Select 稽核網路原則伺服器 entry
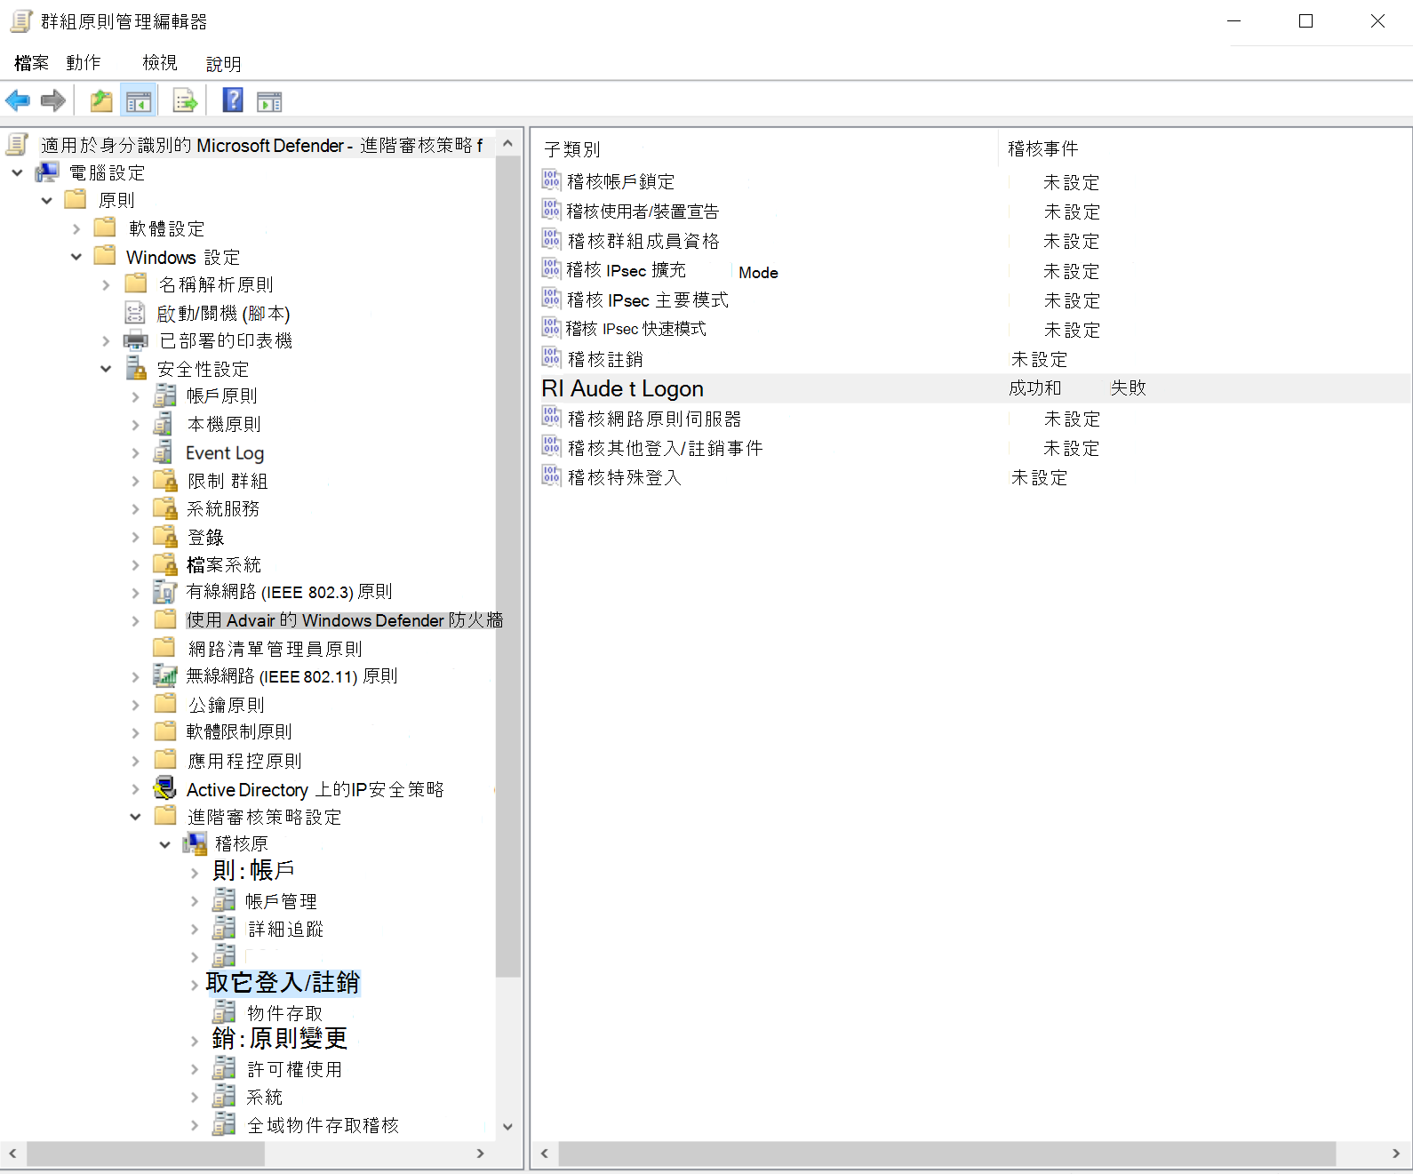This screenshot has width=1413, height=1174. click(654, 418)
